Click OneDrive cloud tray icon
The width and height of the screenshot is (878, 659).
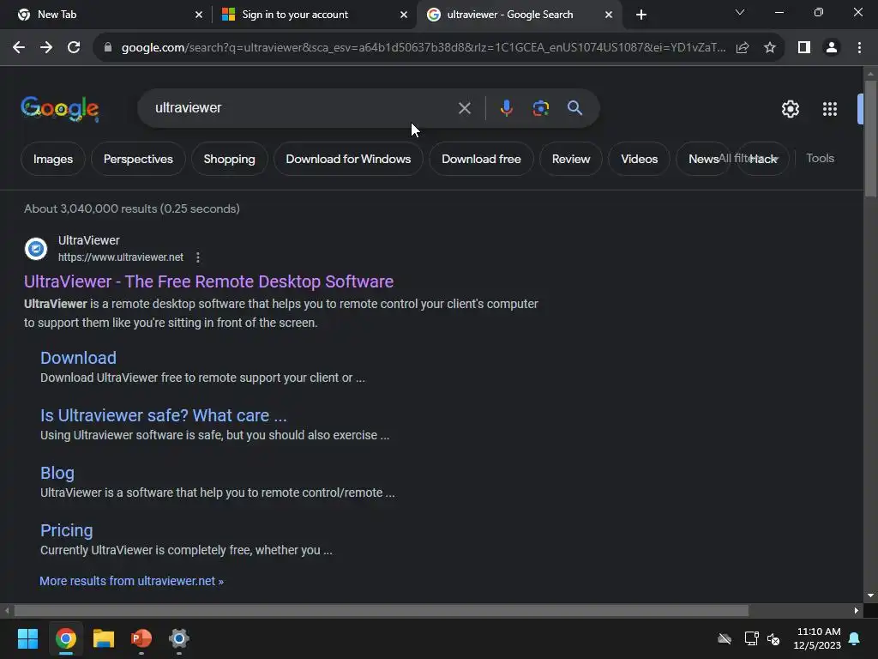725,638
